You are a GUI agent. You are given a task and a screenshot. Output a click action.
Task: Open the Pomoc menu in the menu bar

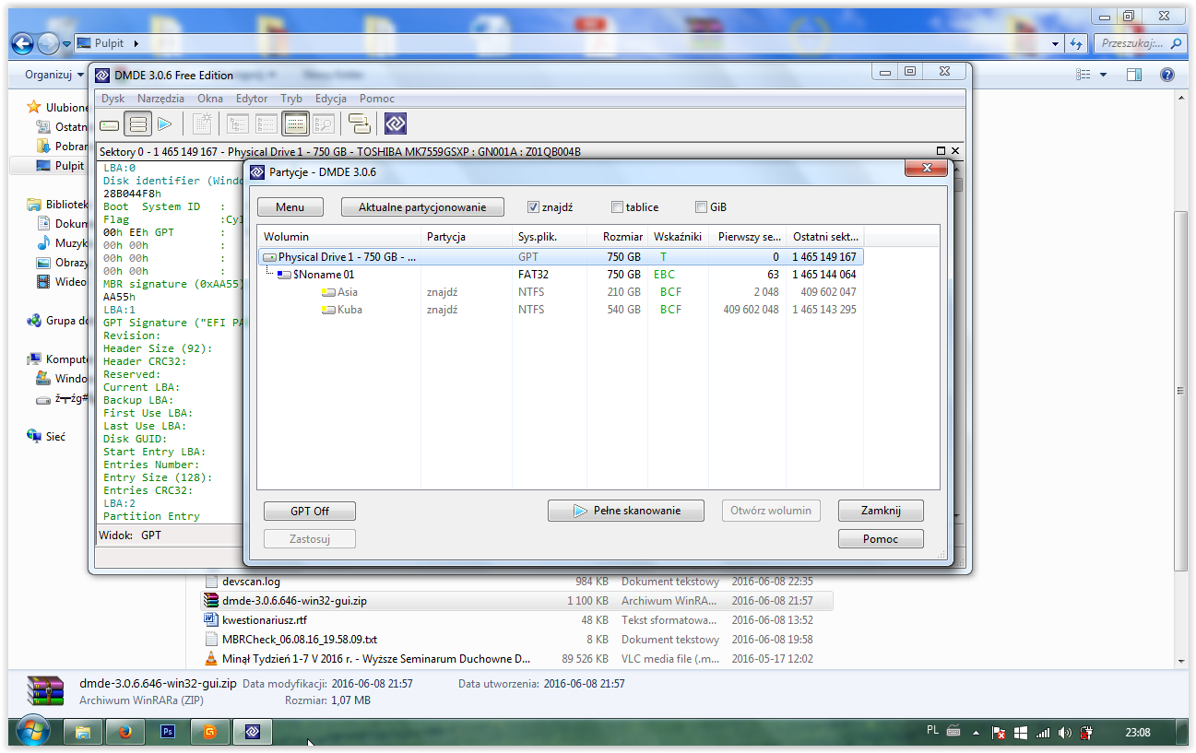(377, 99)
